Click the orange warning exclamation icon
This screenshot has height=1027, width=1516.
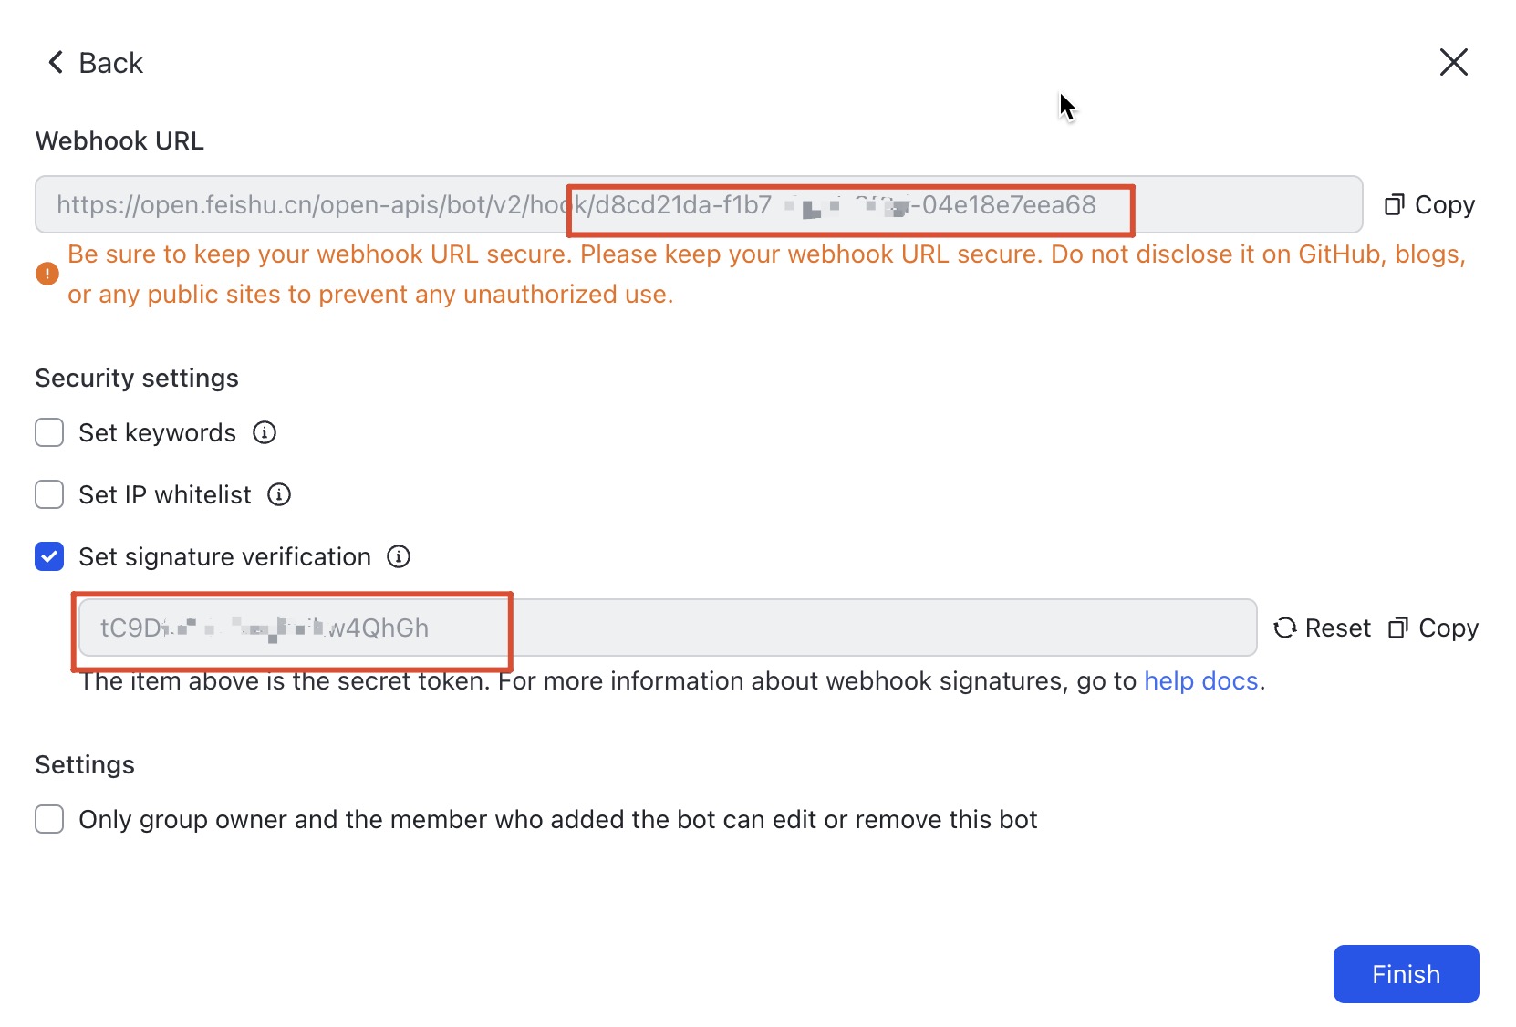(x=47, y=274)
